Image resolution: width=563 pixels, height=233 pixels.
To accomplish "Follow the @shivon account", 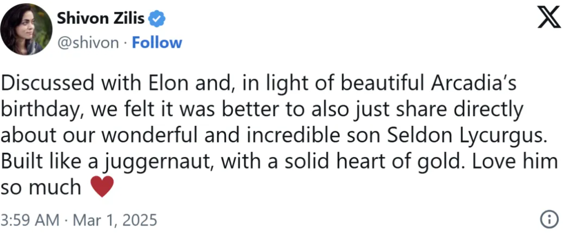I will (157, 43).
